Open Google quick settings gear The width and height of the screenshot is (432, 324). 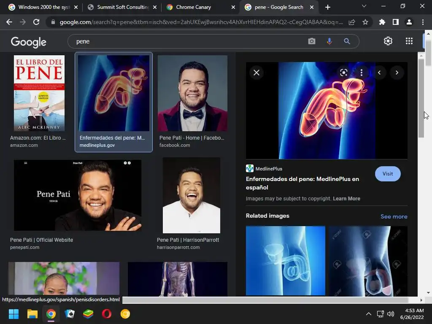[x=388, y=41]
